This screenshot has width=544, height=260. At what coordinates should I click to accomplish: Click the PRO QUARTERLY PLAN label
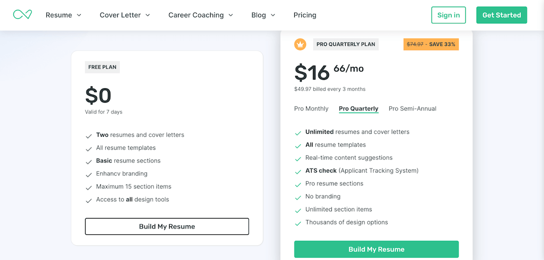tap(346, 44)
